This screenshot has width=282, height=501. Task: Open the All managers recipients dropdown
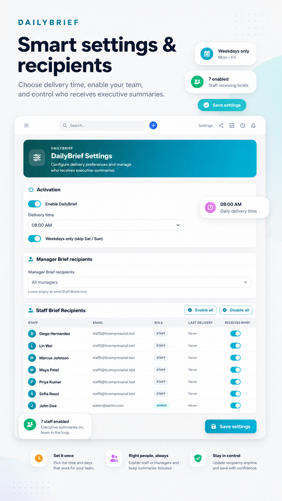click(x=140, y=282)
